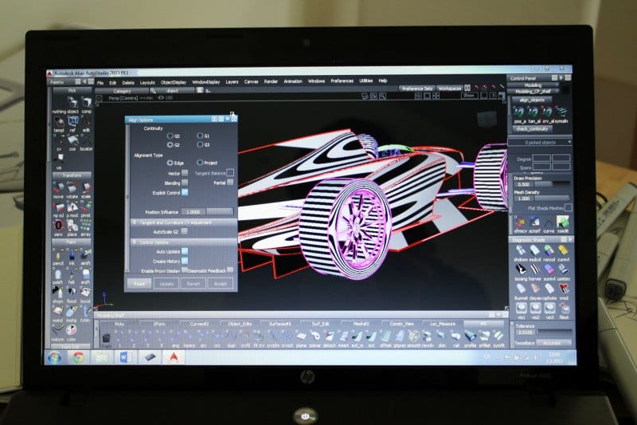
Task: Pick the locator tool icon
Action: [x=85, y=142]
